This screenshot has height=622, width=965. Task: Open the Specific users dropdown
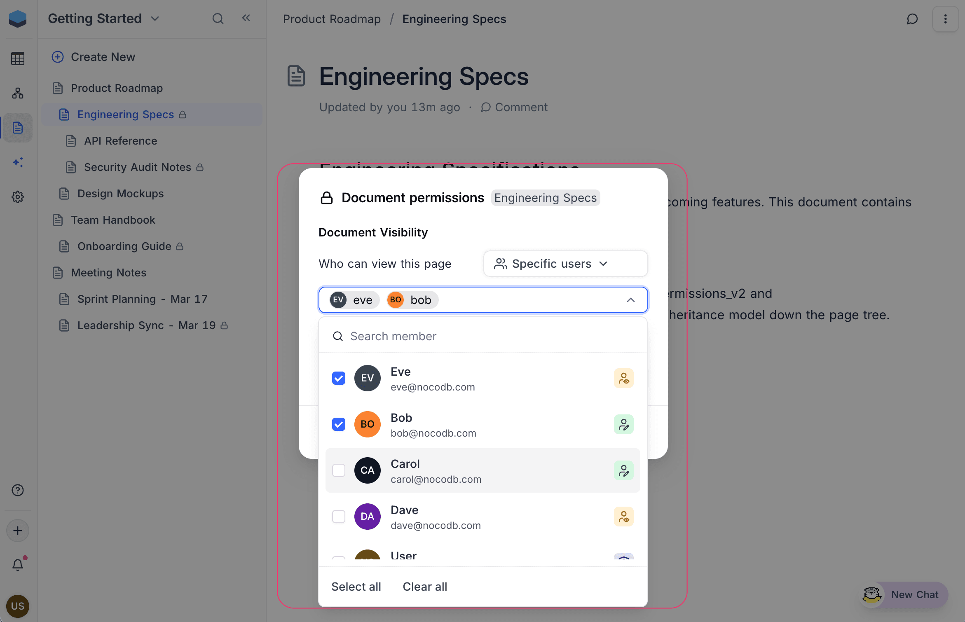point(565,264)
